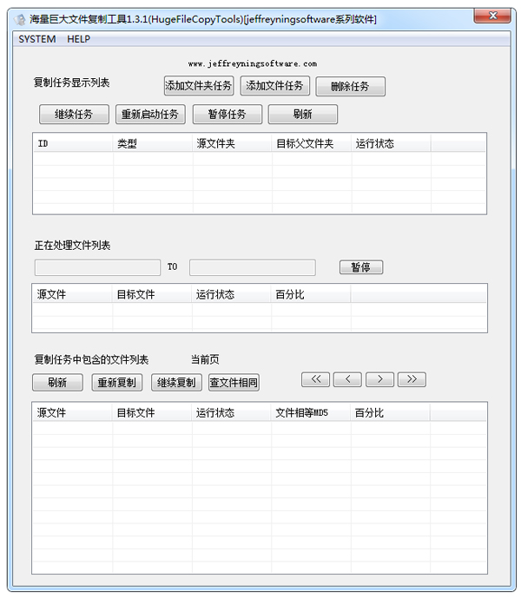Screen dimensions: 521x598
Task: Click the 当前页 label
Action: [x=205, y=359]
